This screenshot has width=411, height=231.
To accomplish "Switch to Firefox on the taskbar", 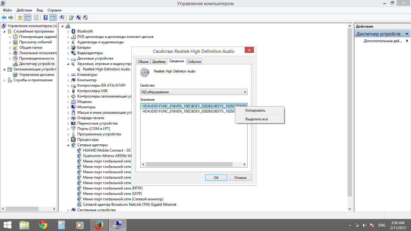I will click(x=98, y=225).
